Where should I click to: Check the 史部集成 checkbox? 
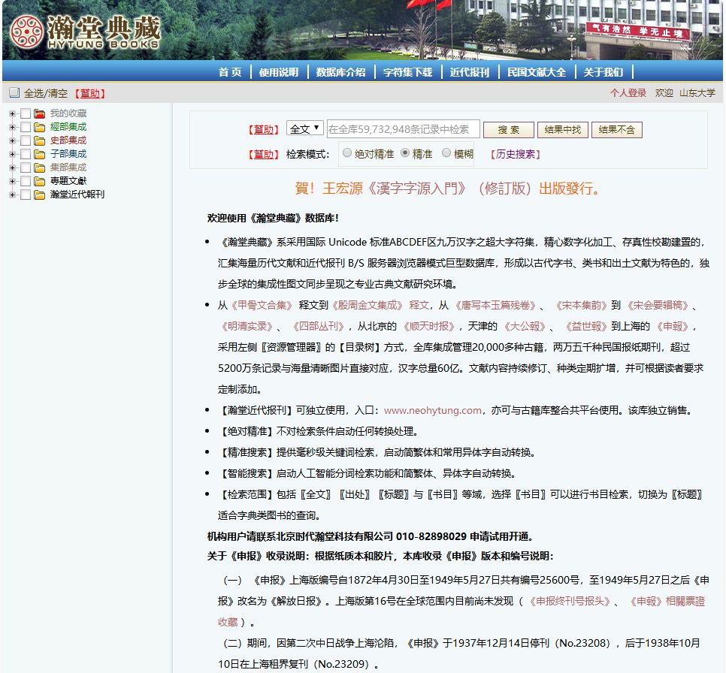pyautogui.click(x=26, y=140)
